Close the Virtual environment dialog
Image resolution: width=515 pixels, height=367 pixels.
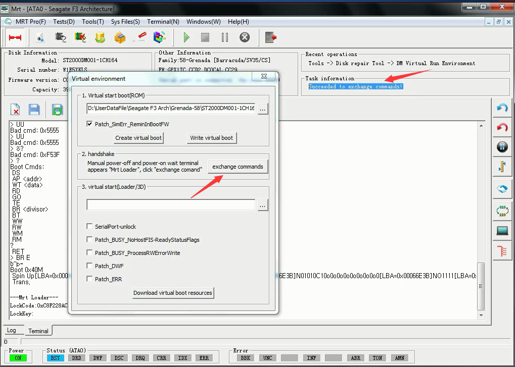pos(264,76)
